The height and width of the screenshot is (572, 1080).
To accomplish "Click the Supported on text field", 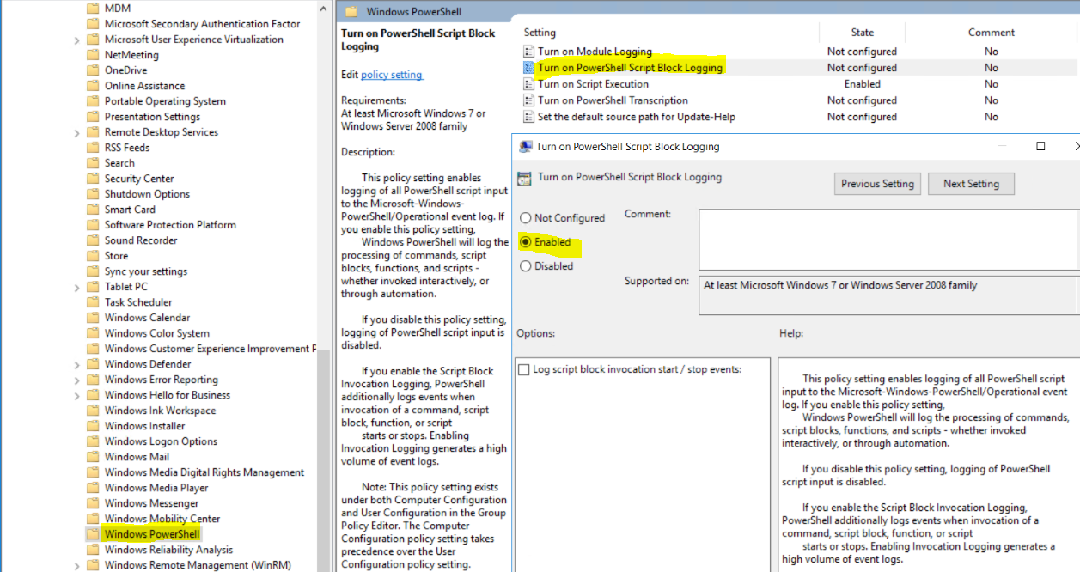I will (889, 295).
